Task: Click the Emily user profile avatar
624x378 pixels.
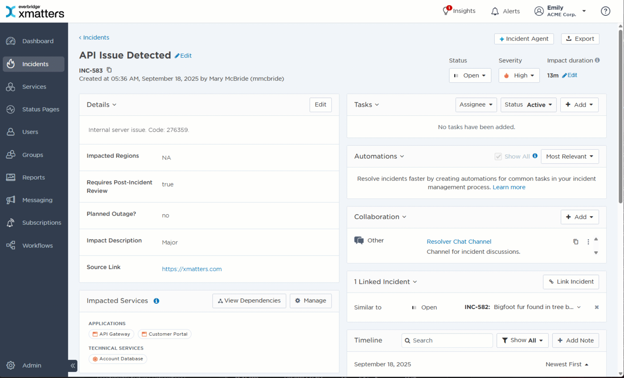Action: click(x=539, y=11)
